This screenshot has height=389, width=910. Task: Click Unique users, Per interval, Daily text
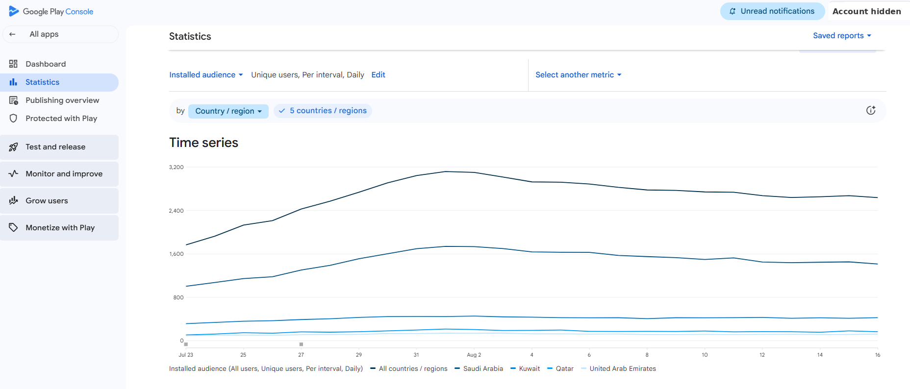pos(307,75)
